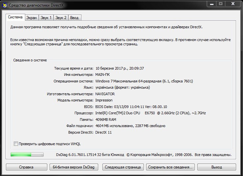The height and width of the screenshot is (176, 243).
Task: Click the Изготовитель компьютера label
Action: (70, 94)
